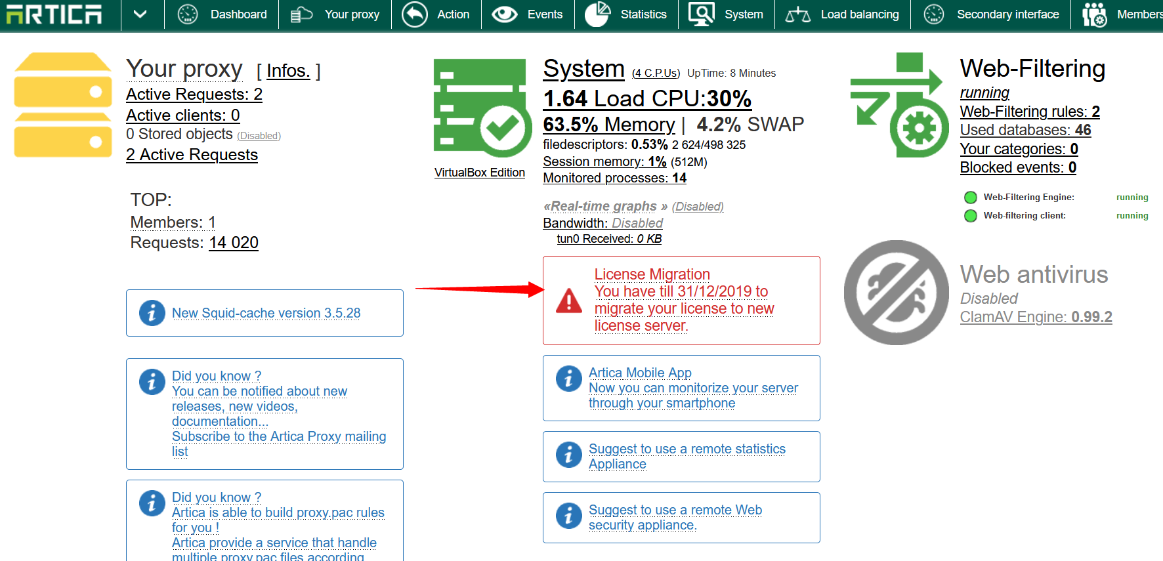Image resolution: width=1163 pixels, height=561 pixels.
Task: Click Suggest to use a remote statistics Appliance
Action: coord(687,457)
